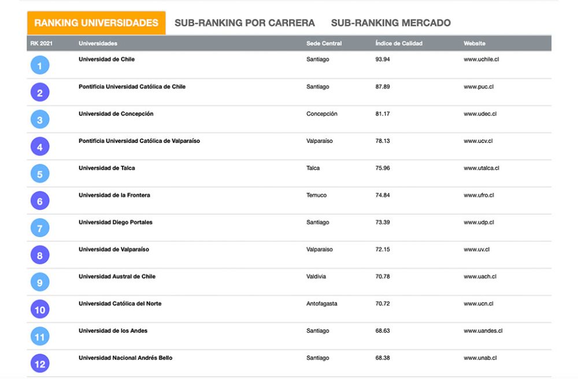Click the www.uandes.cl link
578x379 pixels.
[x=483, y=331]
